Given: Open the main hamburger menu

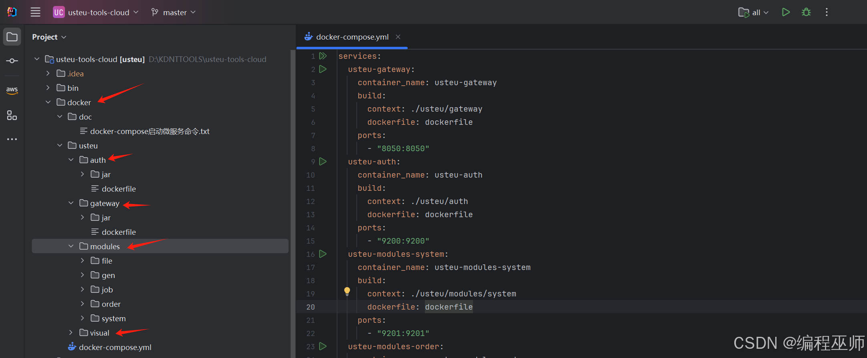Looking at the screenshot, I should point(35,12).
